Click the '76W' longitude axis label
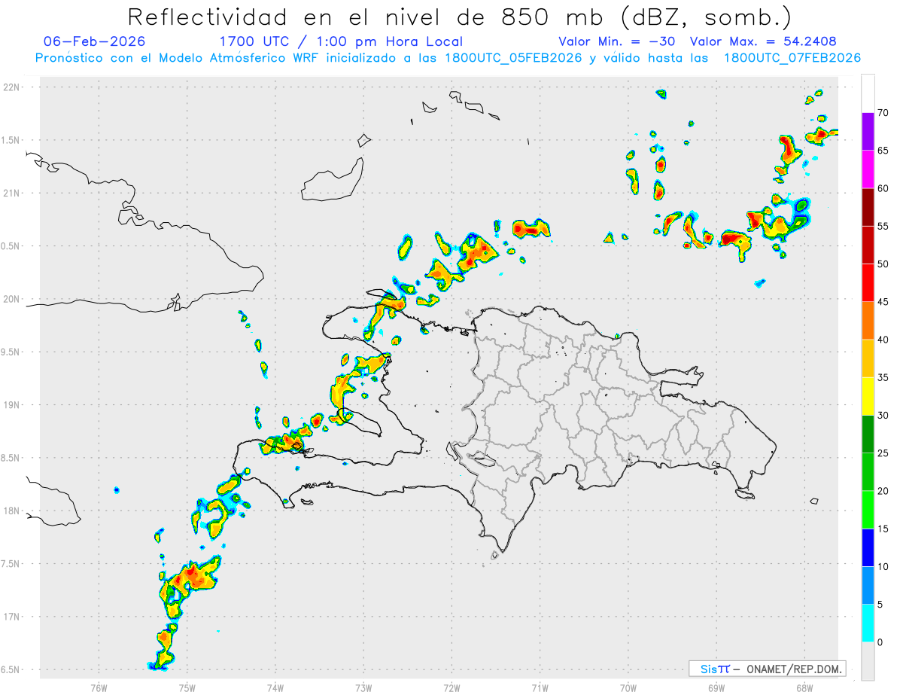 tap(99, 687)
